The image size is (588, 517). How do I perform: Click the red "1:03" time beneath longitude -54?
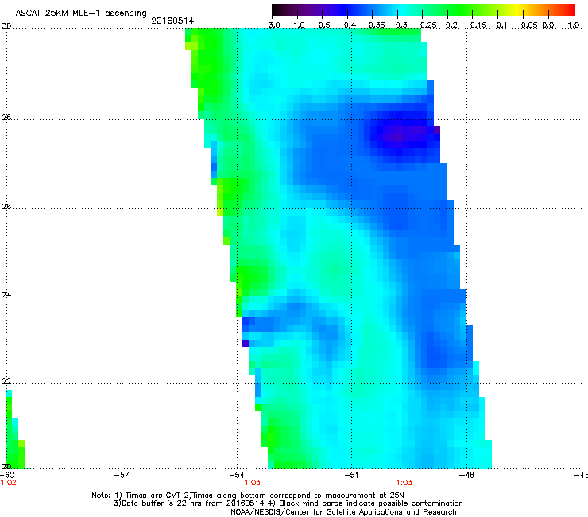pyautogui.click(x=252, y=483)
